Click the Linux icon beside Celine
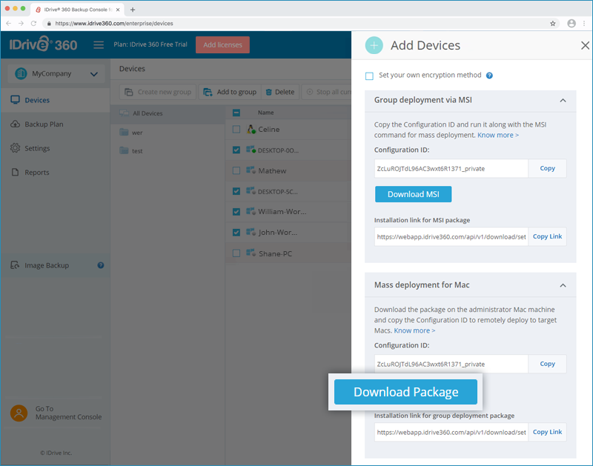Viewport: 593px width, 466px height. click(x=251, y=129)
